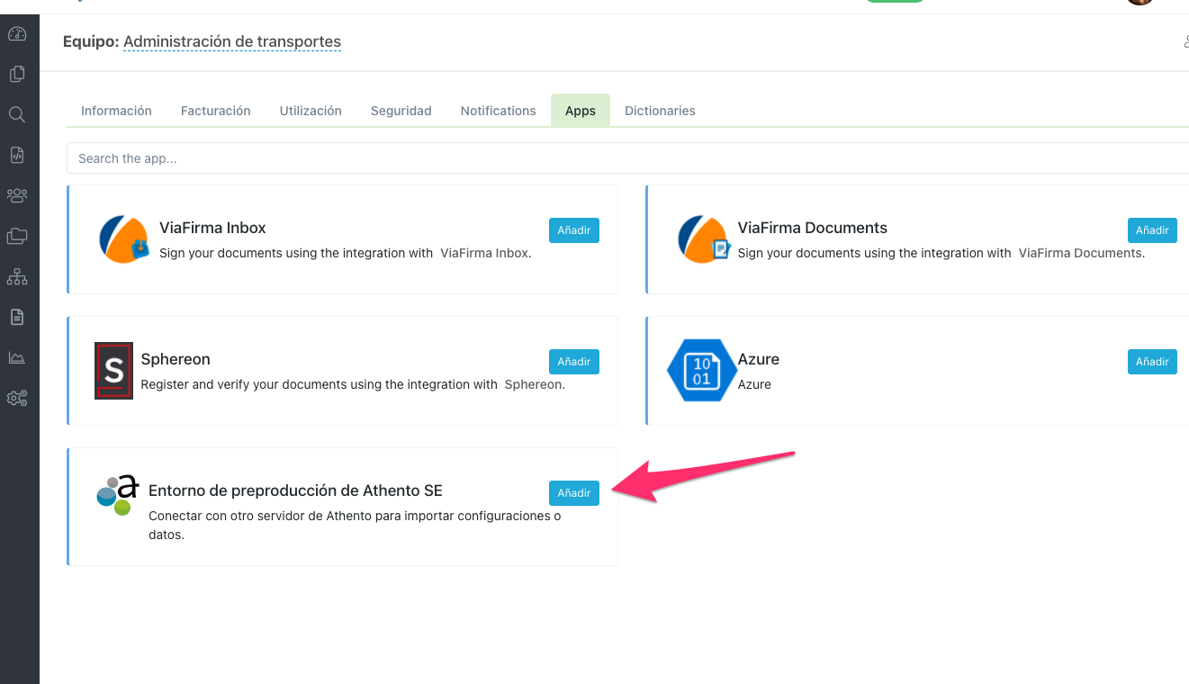Image resolution: width=1189 pixels, height=684 pixels.
Task: Click the code file icon in sidebar
Action: (x=17, y=155)
